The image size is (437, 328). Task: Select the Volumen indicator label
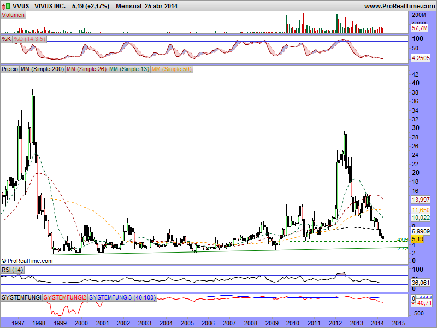click(x=13, y=15)
